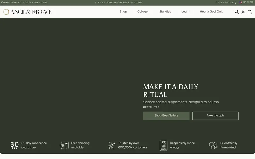This screenshot has height=159, width=255.
Task: Click the Subscribers Get 20% + Free Gifts text
Action: point(25,3)
